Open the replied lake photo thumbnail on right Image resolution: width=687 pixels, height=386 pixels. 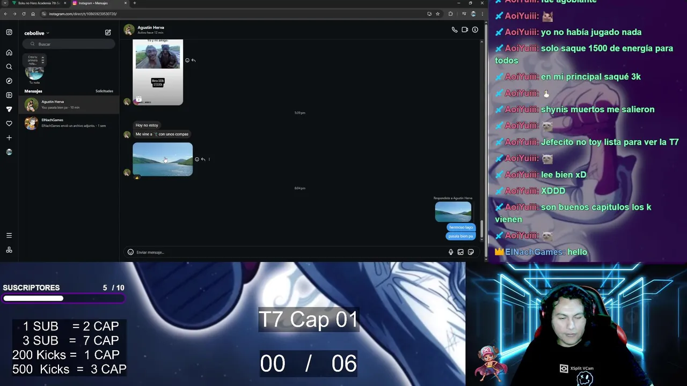coord(453,211)
